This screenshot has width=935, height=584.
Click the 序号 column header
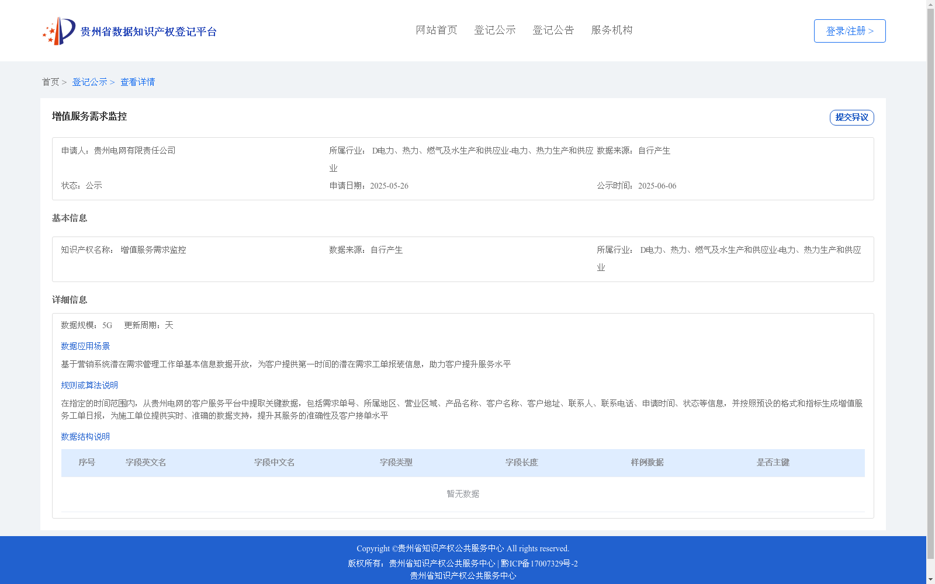tap(86, 463)
